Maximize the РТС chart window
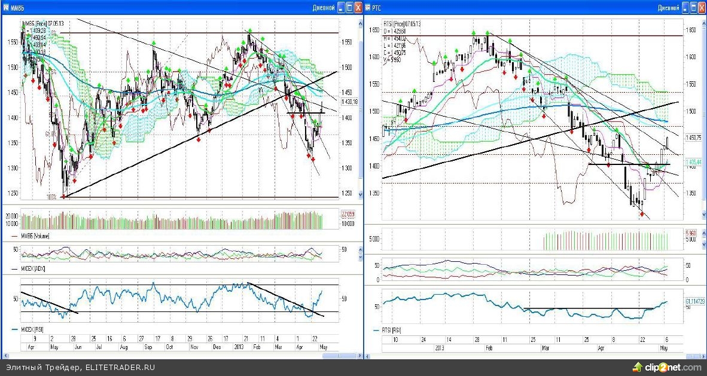Image resolution: width=707 pixels, height=376 pixels. [x=693, y=7]
